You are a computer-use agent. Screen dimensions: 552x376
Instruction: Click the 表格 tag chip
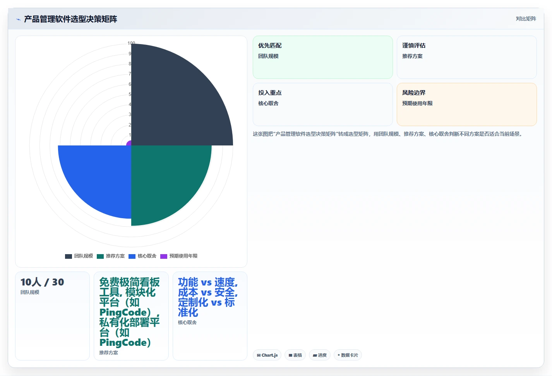(295, 355)
